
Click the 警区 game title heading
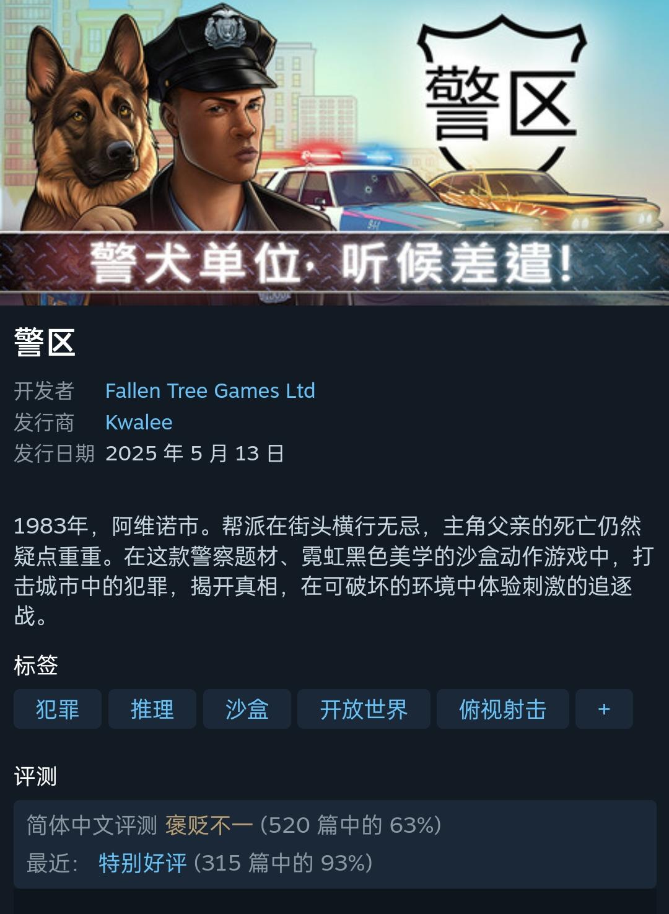click(x=45, y=343)
